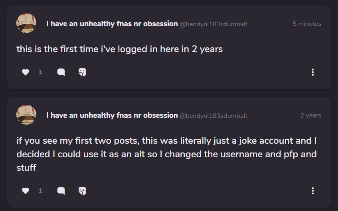The image size is (338, 211).
Task: Open comments on the 'logged in here' post
Action: pos(61,72)
